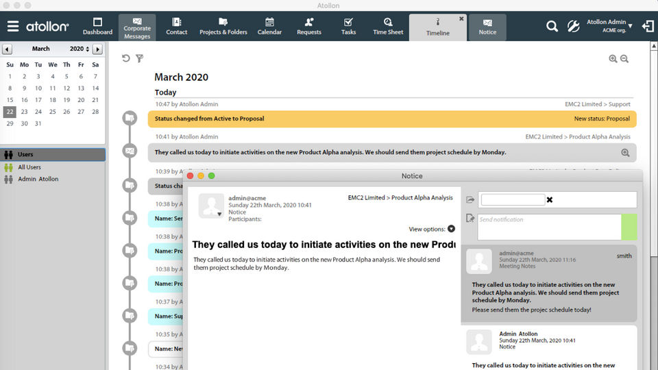Open avatar dropdown for admin@acme
Screen dimensions: 658x370
(x=219, y=214)
